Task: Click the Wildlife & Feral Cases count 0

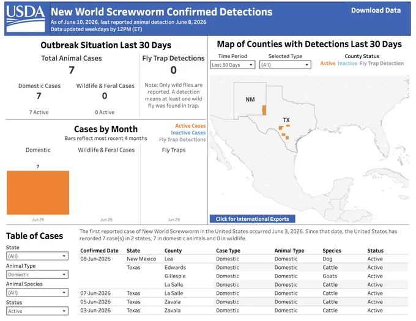Action: pos(105,96)
